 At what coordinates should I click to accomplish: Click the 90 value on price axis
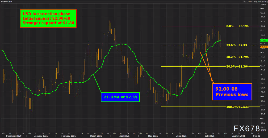tap(262, 96)
